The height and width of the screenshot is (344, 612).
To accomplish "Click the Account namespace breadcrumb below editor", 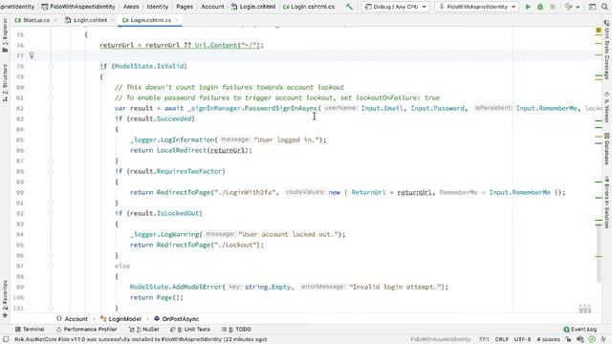I will tap(73, 318).
